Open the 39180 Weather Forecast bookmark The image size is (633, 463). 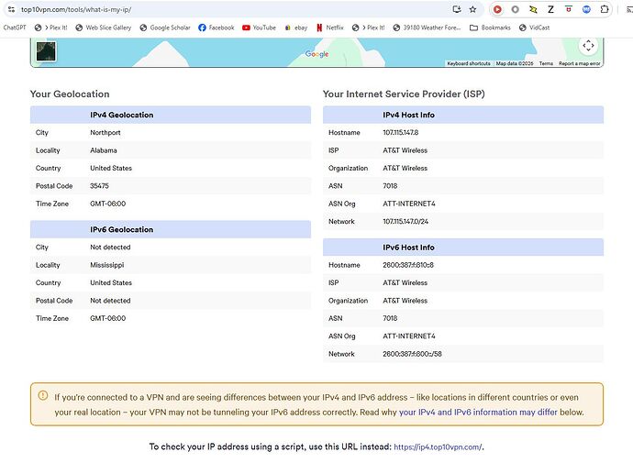[427, 28]
